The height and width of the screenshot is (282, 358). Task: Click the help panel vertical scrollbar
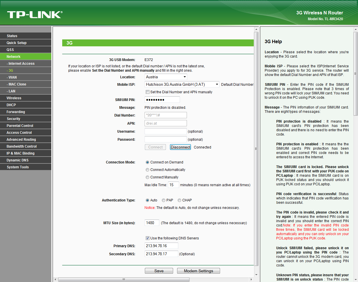(x=355, y=74)
